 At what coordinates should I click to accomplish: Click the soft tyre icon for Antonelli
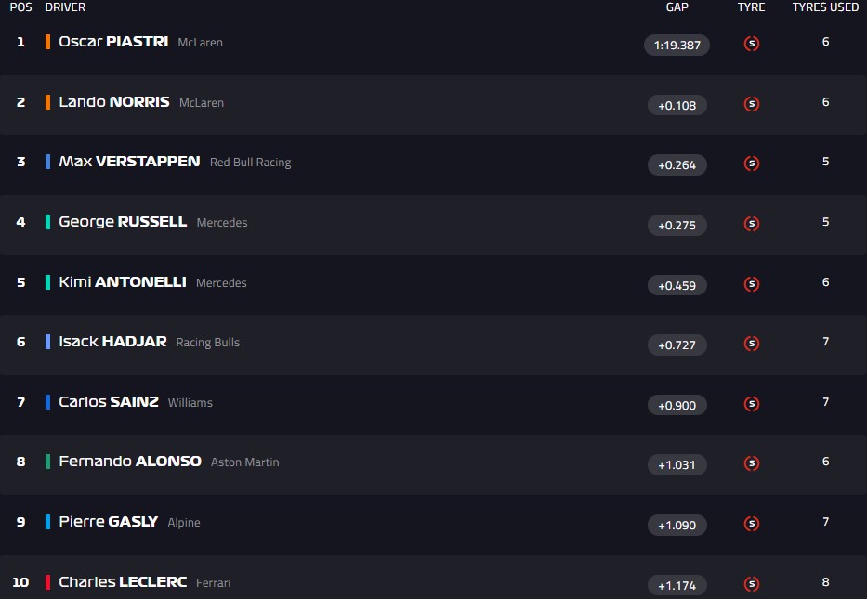752,284
